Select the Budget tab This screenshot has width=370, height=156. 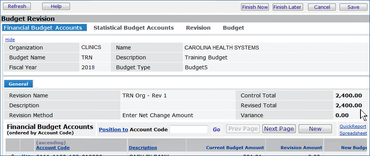tap(233, 28)
